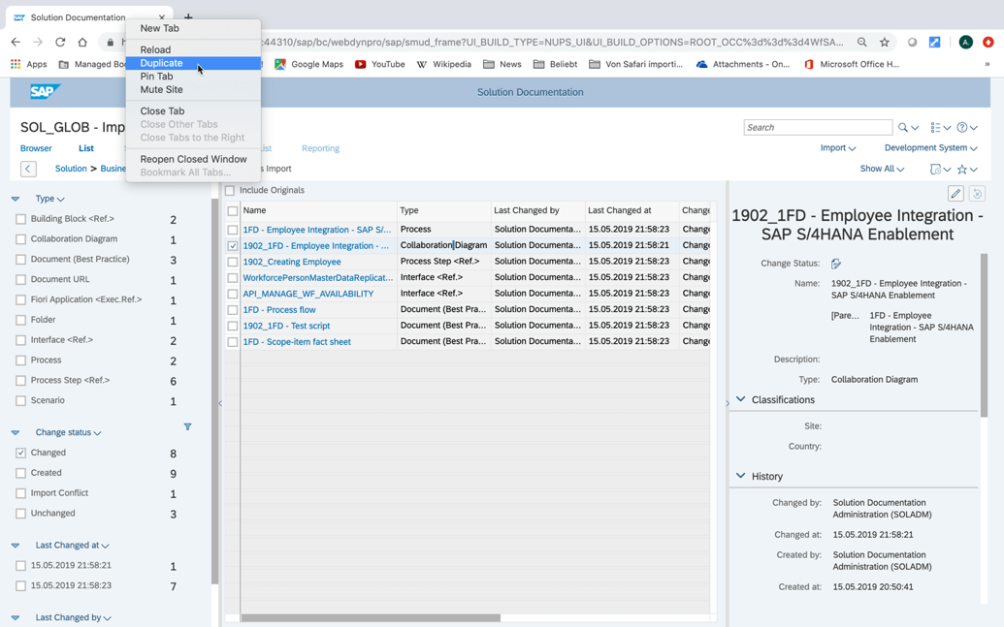Click the Solution breadcrumb link

(73, 167)
